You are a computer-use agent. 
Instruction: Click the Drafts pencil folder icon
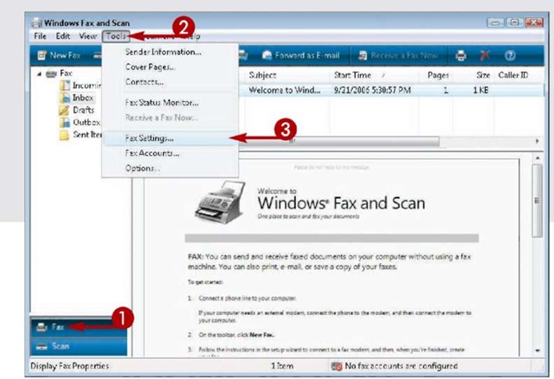coord(64,110)
